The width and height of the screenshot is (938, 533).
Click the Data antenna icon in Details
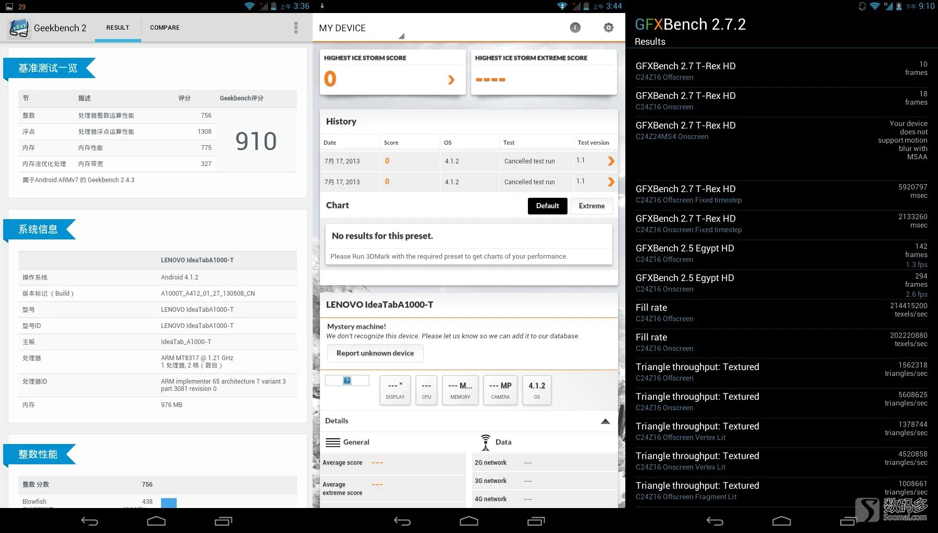tap(486, 442)
